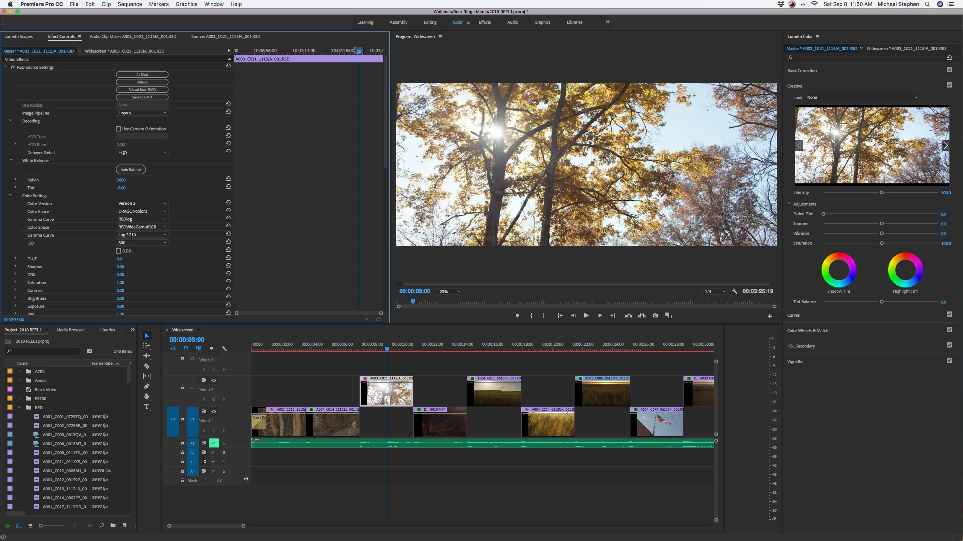Disable the Vignette section checkbox
This screenshot has height=541, width=963.
coord(949,360)
